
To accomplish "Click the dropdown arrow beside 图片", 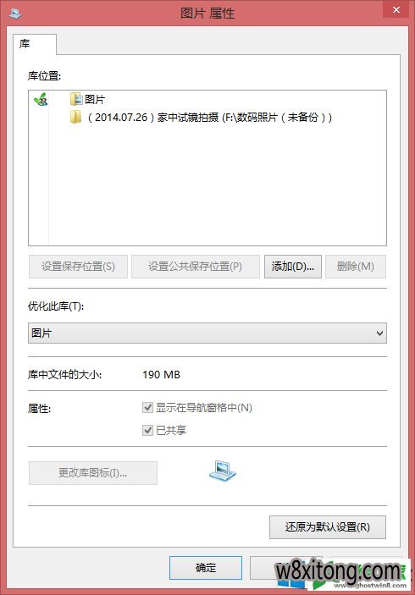I will click(x=379, y=333).
